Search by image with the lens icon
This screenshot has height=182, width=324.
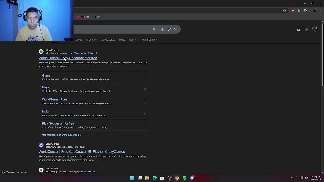click(169, 29)
